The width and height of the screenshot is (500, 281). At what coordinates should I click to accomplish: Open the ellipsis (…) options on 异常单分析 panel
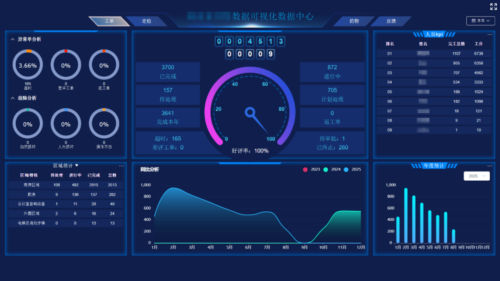(x=121, y=36)
